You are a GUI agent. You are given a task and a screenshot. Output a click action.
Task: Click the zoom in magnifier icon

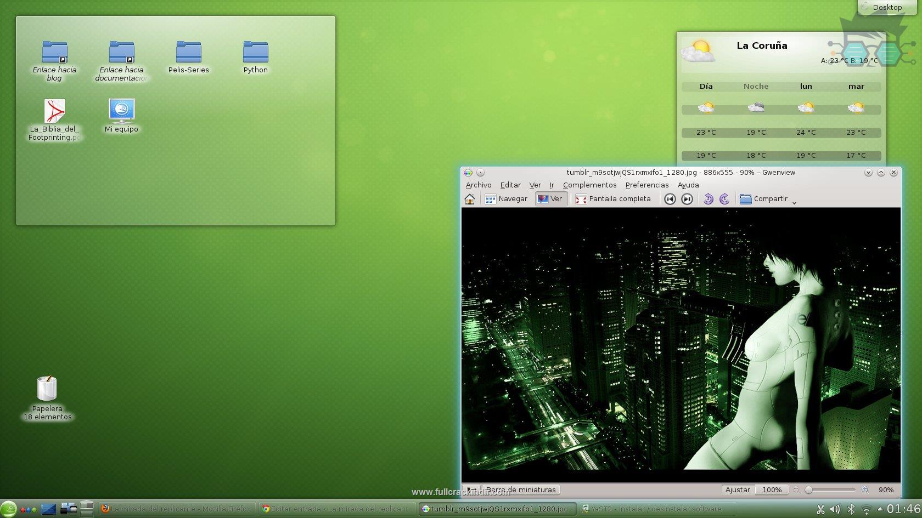[865, 489]
